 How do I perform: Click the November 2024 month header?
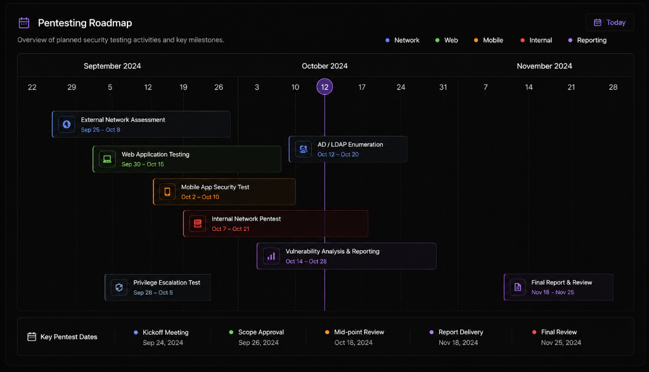[544, 66]
